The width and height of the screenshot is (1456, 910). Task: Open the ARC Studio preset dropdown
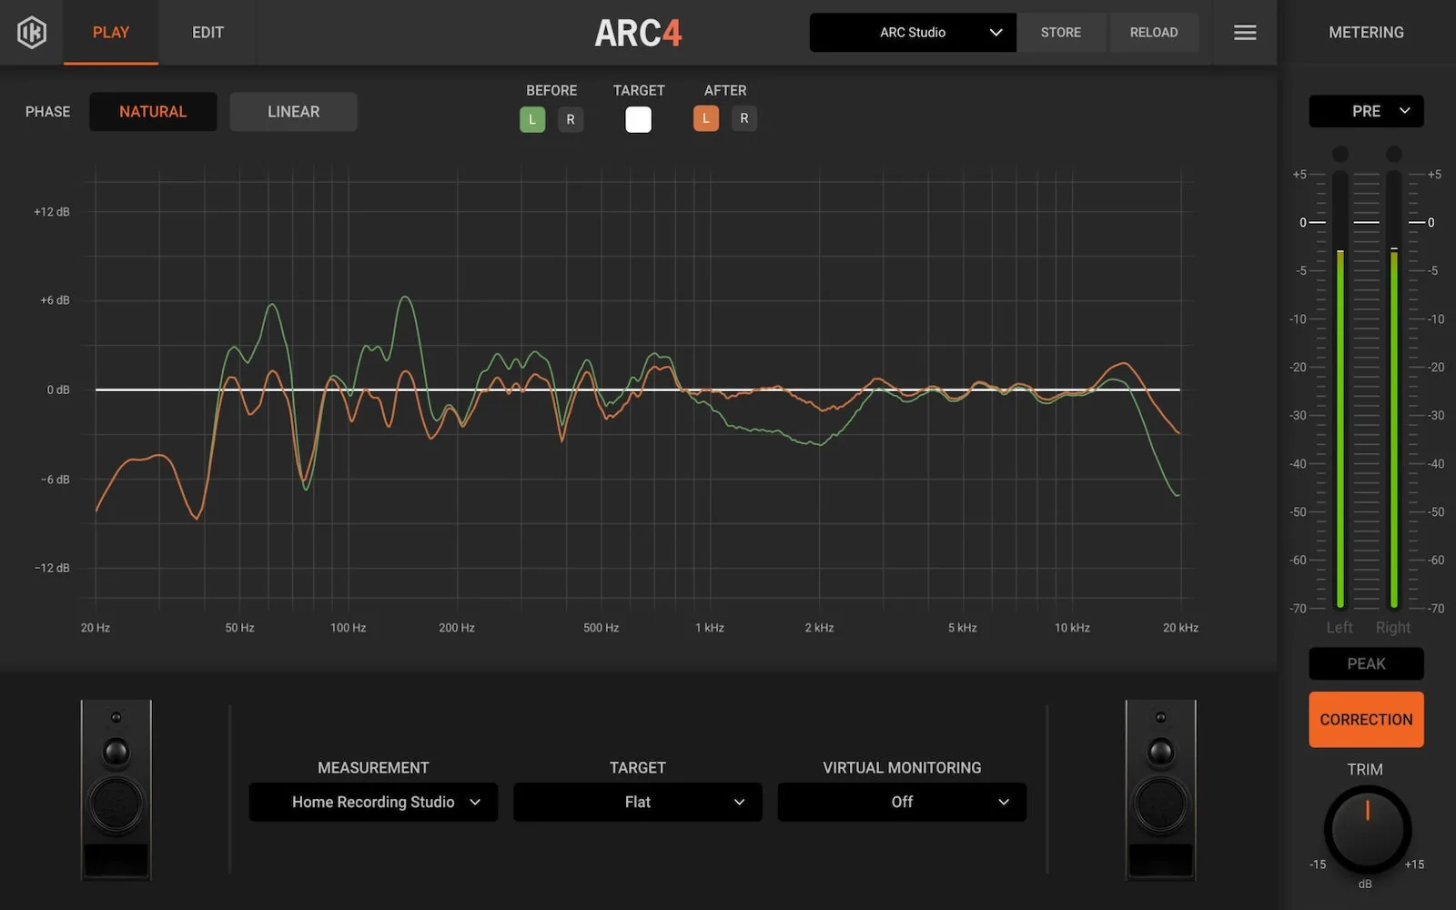point(913,33)
